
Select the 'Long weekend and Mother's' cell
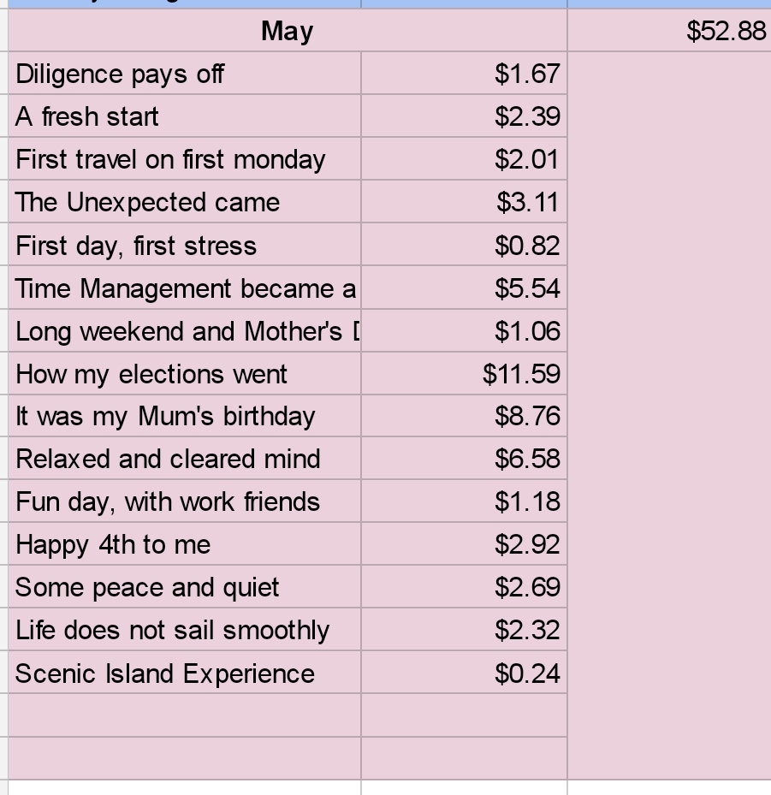click(x=185, y=330)
